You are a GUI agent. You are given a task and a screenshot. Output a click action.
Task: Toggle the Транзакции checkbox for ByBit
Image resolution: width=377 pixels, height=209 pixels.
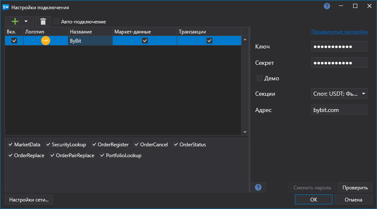[x=209, y=41]
